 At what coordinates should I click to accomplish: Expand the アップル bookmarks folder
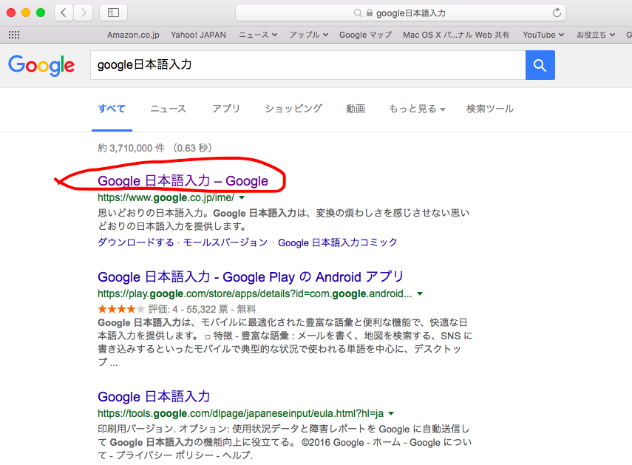pyautogui.click(x=308, y=35)
